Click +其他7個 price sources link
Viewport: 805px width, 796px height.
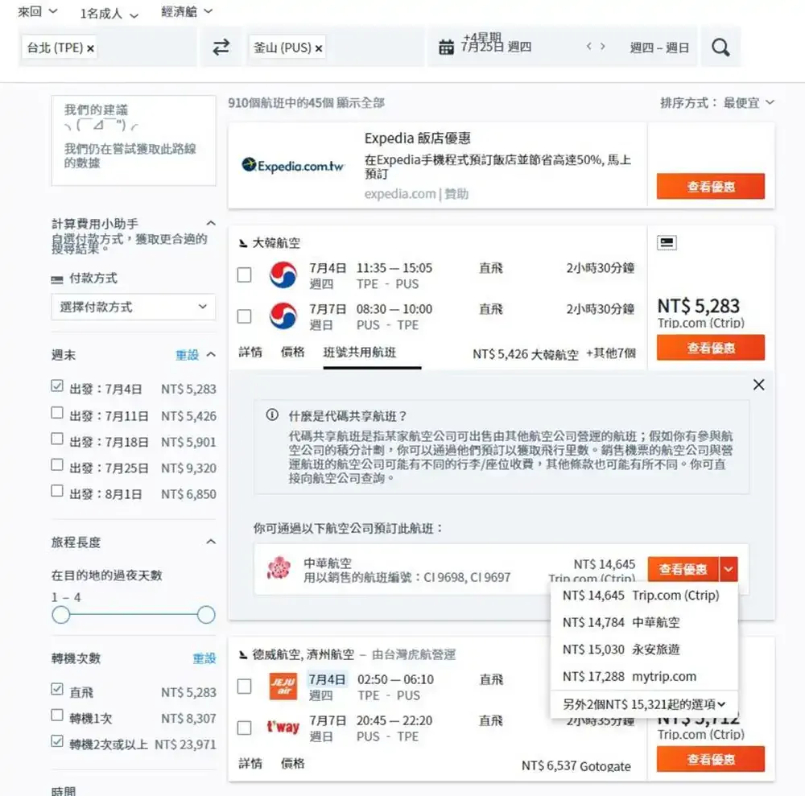pyautogui.click(x=611, y=353)
